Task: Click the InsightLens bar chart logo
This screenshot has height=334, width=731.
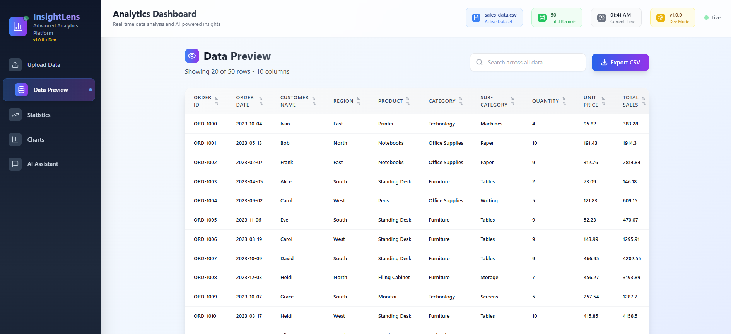Action: [x=18, y=26]
